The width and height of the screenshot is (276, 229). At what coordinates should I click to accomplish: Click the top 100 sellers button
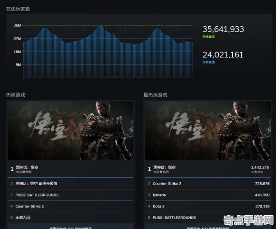point(70,227)
